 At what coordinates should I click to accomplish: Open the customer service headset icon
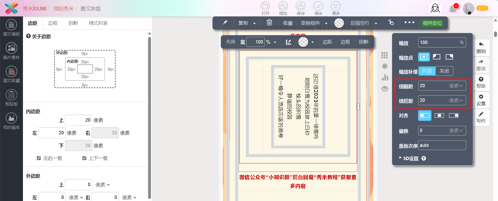435,8
